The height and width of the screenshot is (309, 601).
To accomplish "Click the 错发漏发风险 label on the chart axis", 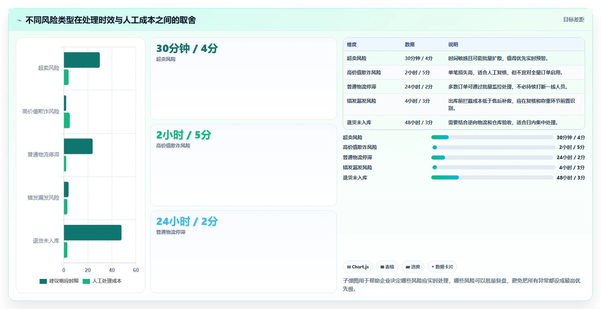I will 43,198.
